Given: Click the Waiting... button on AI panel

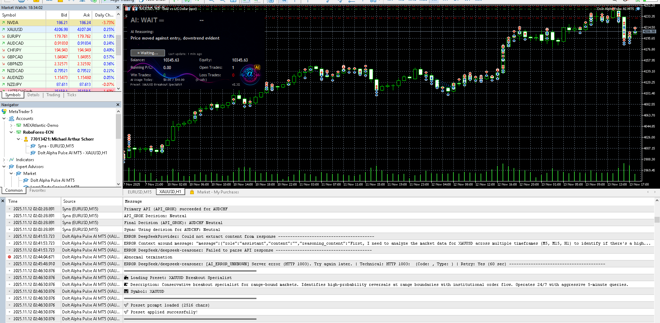Looking at the screenshot, I should pos(148,53).
